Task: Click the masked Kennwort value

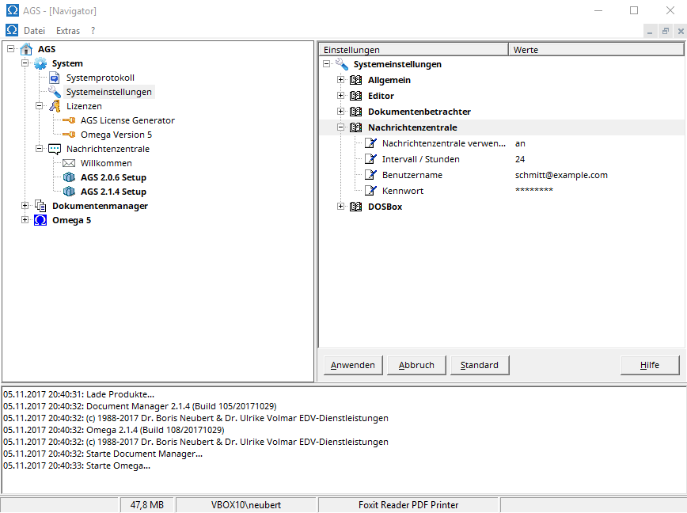Action: [534, 190]
